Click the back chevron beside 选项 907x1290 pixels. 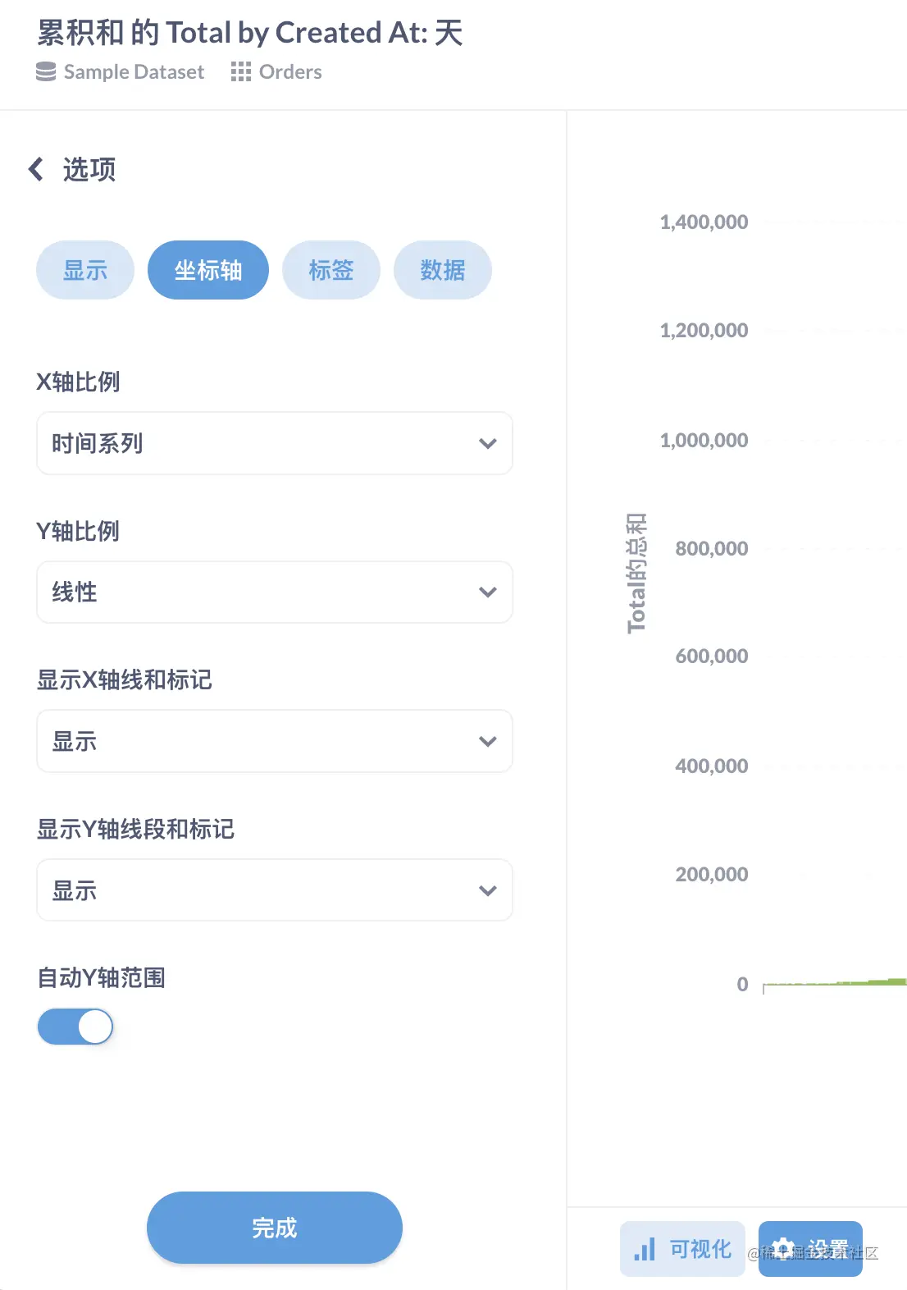[x=36, y=170]
